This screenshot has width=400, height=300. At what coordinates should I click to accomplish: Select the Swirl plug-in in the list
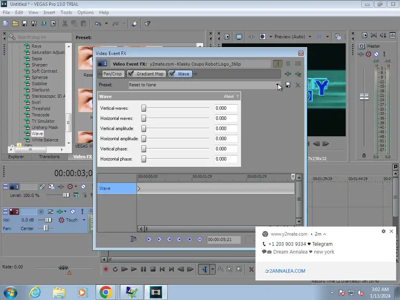pyautogui.click(x=36, y=102)
